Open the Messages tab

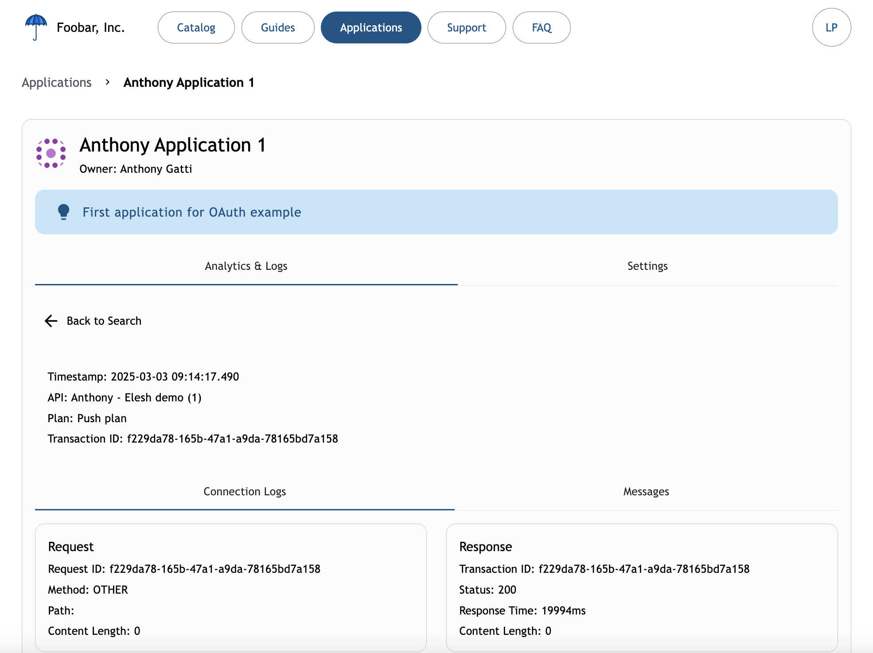[646, 492]
